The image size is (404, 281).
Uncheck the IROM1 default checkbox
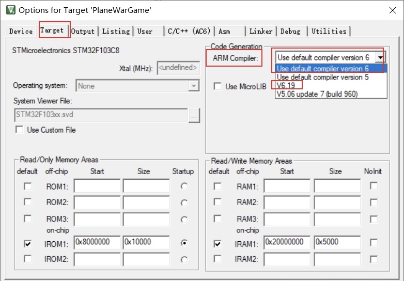pos(27,244)
